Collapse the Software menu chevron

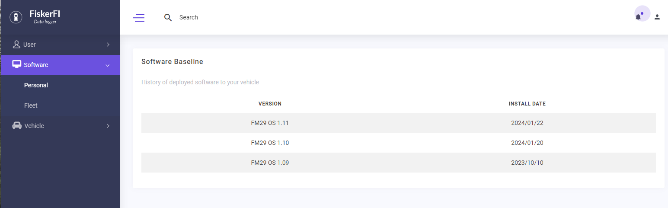[108, 65]
